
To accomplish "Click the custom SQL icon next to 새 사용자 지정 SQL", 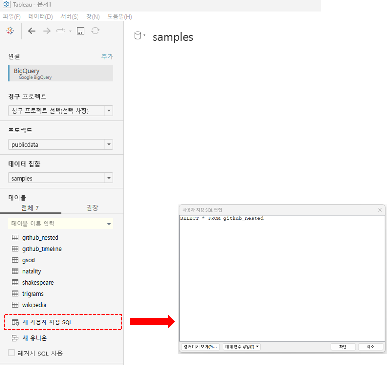I will pos(15,322).
